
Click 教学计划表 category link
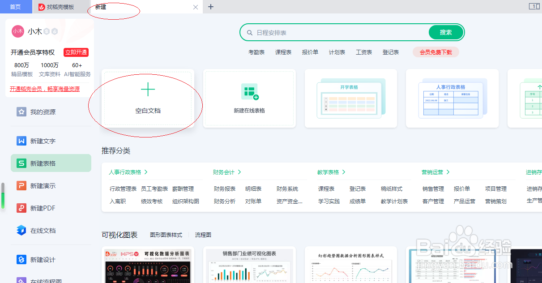click(x=394, y=202)
